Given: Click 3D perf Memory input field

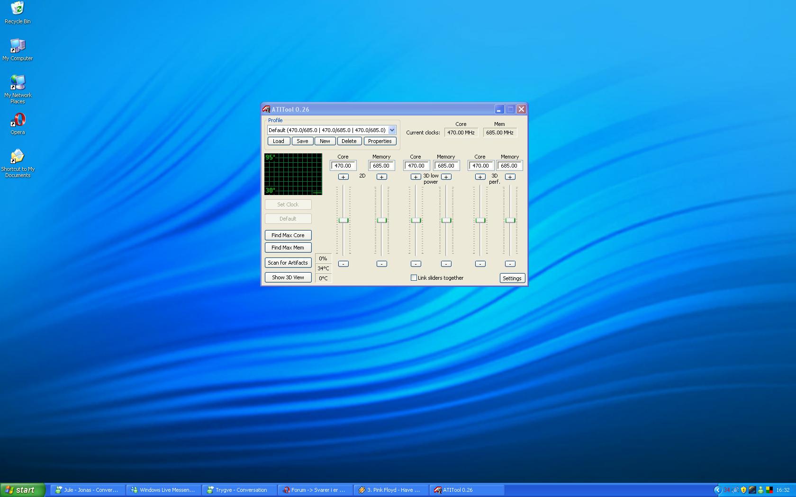Looking at the screenshot, I should click(509, 166).
